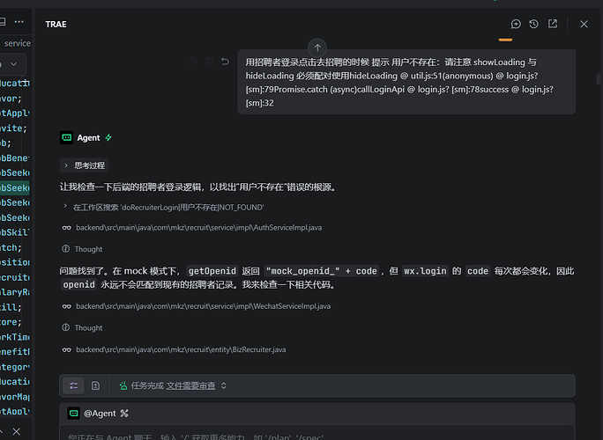The image size is (603, 440).
Task: Click the scroll-up arrow circle button
Action: point(317,48)
